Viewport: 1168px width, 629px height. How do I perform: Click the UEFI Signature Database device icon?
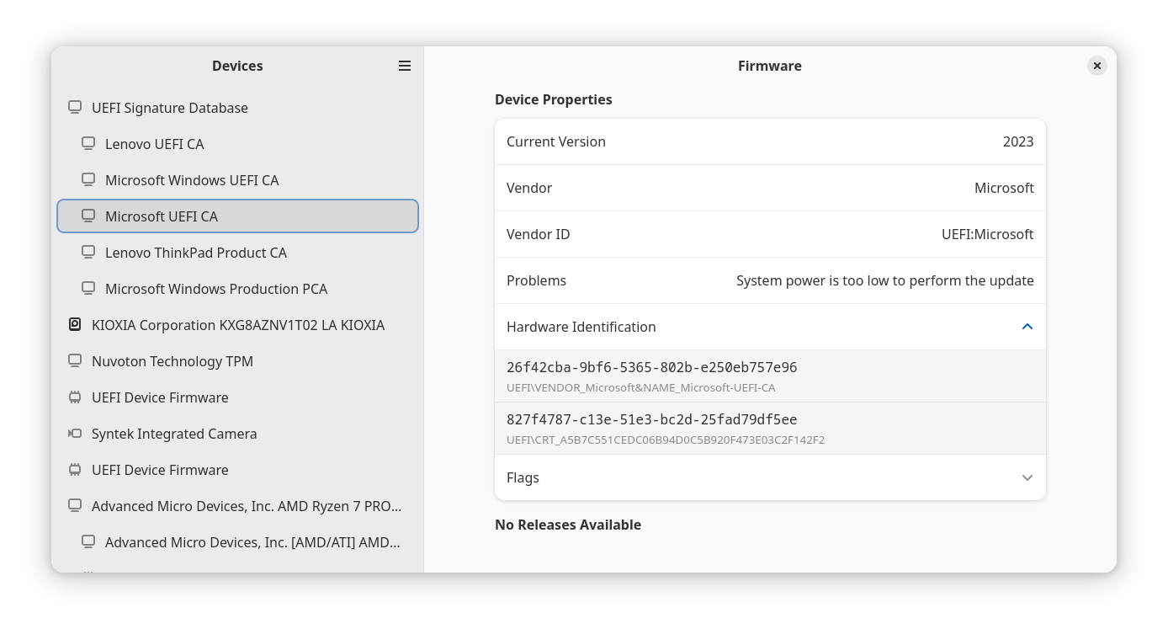click(x=75, y=108)
